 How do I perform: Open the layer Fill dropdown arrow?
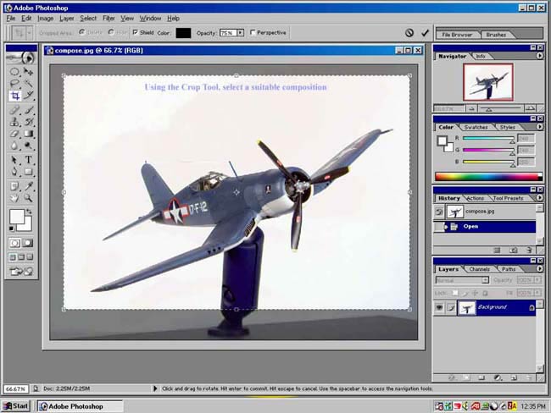point(537,293)
